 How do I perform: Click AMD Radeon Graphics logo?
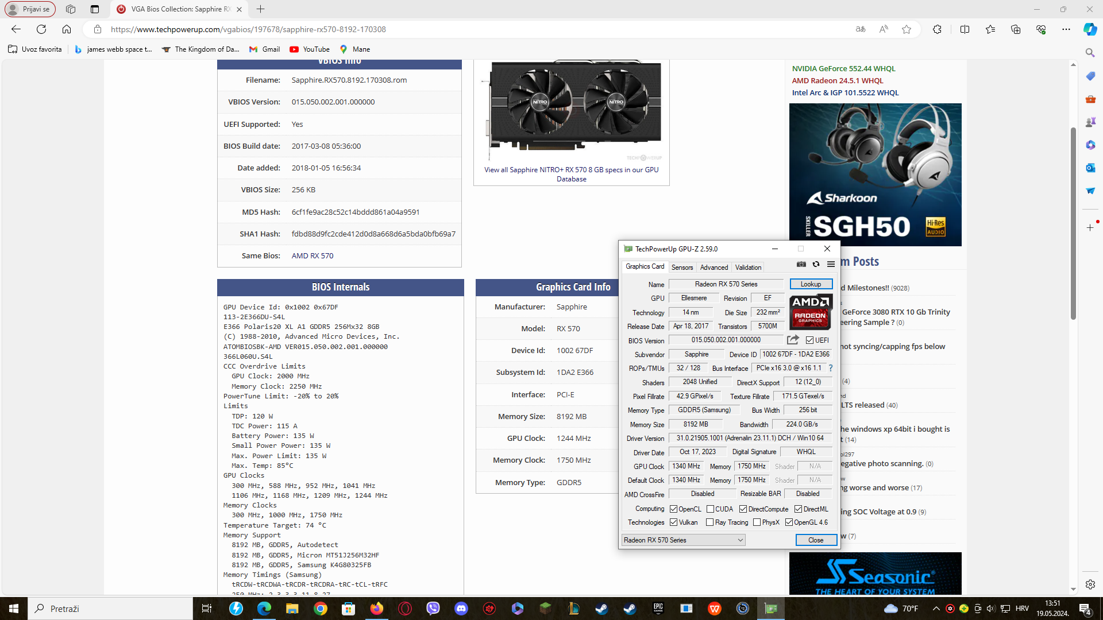pos(811,312)
